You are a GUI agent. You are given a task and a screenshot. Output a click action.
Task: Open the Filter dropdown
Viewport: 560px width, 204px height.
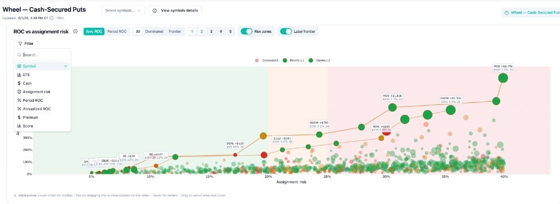[26, 44]
